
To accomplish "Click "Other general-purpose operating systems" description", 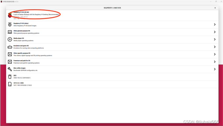I will (x=26, y=33).
